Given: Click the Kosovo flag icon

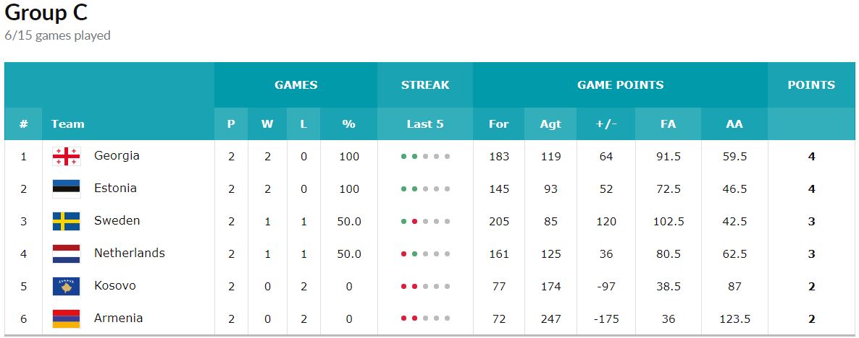Looking at the screenshot, I should pos(67,286).
